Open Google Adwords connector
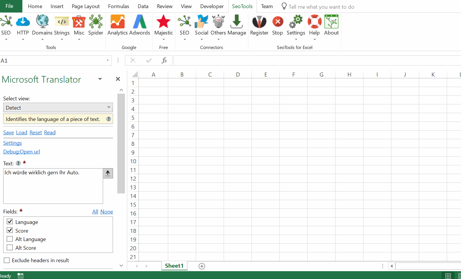Image resolution: width=461 pixels, height=279 pixels. click(140, 22)
